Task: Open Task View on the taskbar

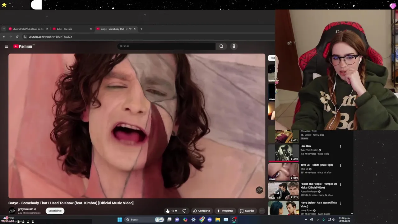Action: pos(169,220)
